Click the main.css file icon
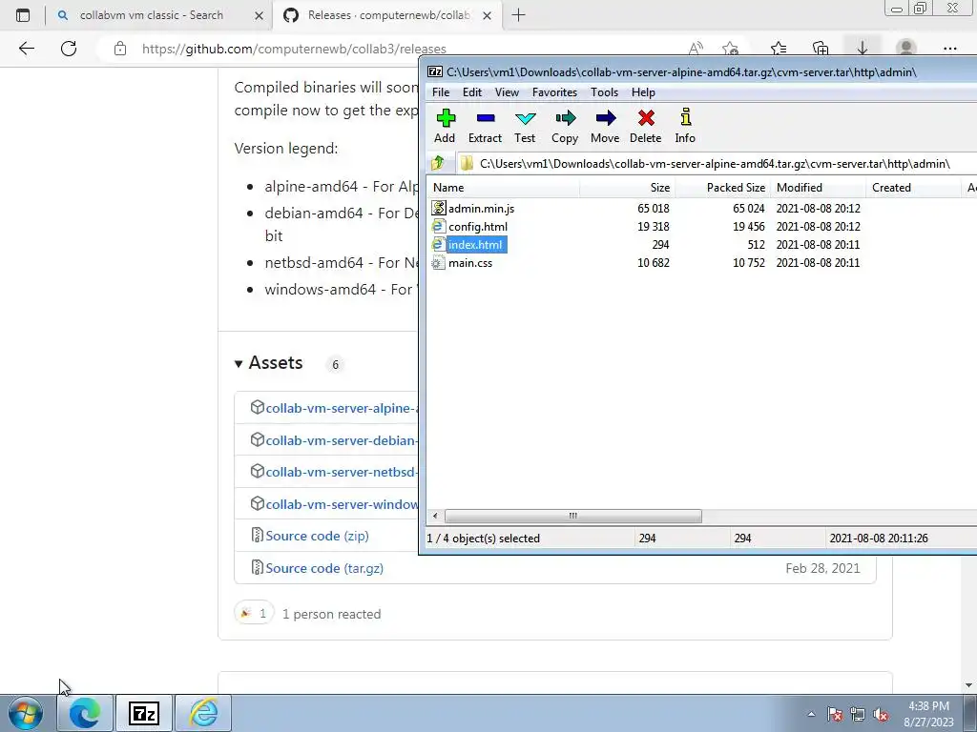 pyautogui.click(x=439, y=263)
